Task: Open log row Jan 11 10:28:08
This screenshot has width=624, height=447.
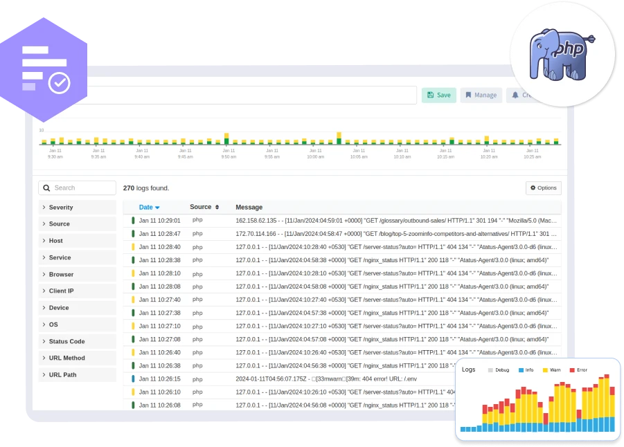Action: click(x=342, y=286)
